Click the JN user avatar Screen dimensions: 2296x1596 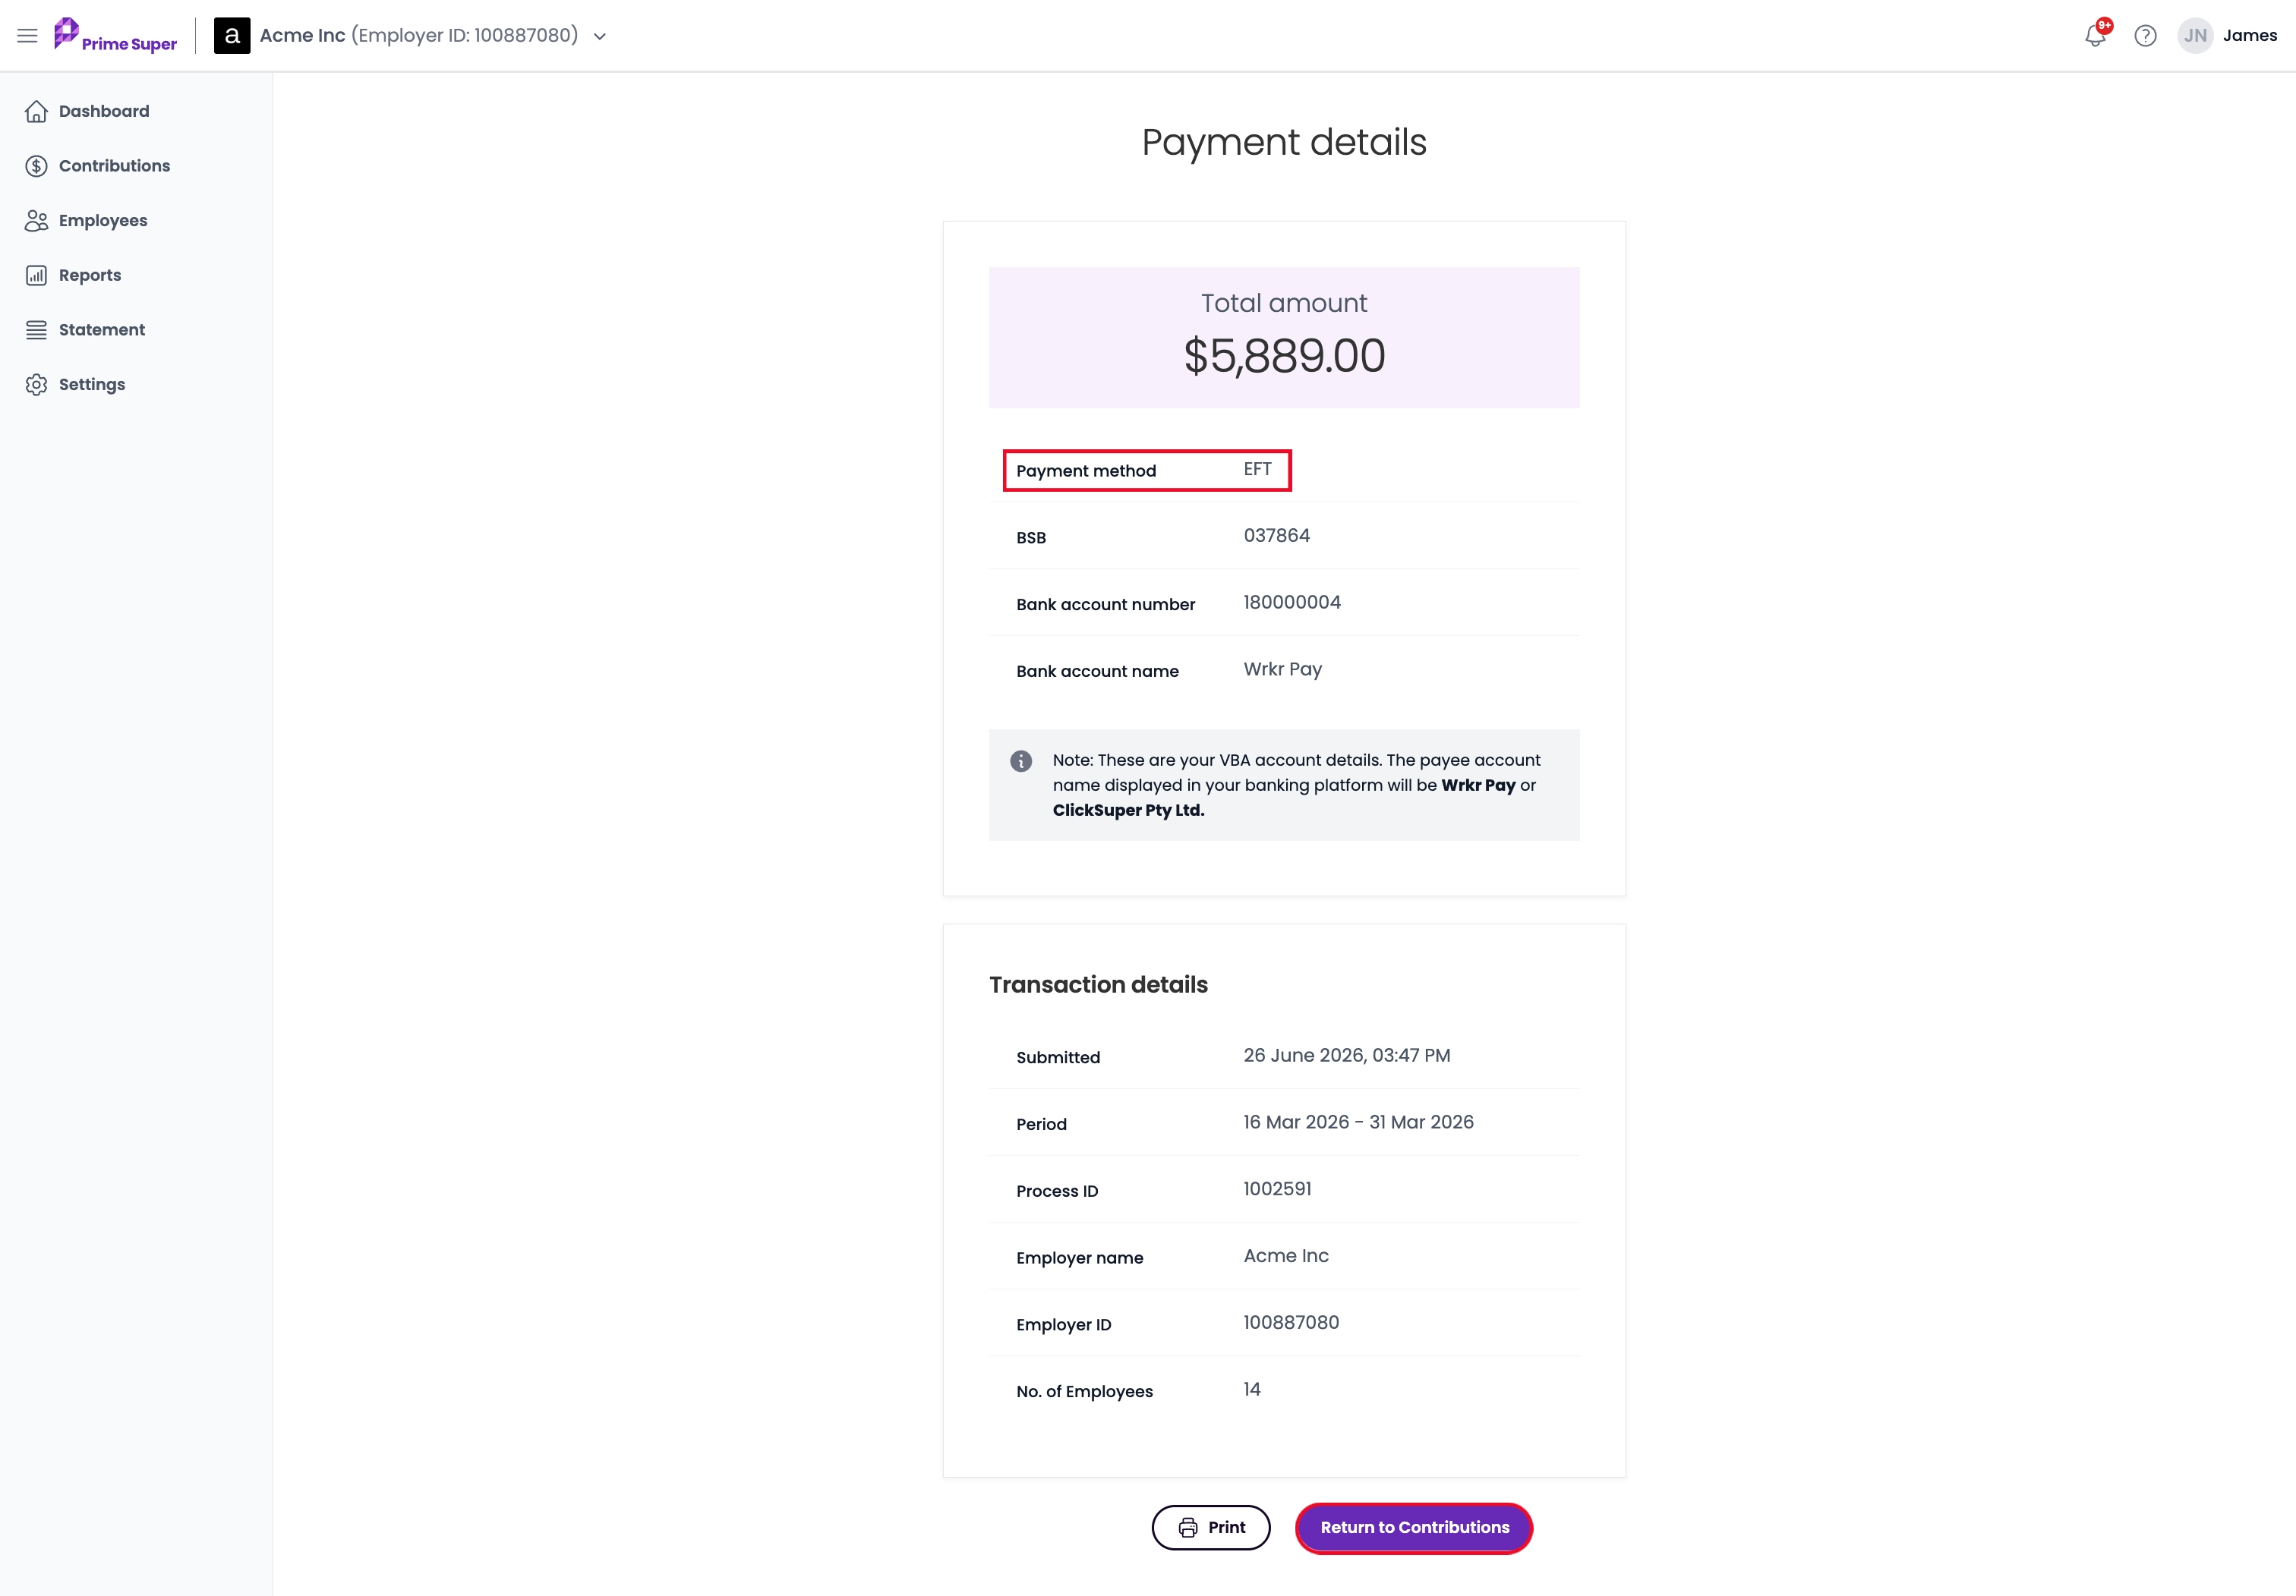pos(2195,36)
